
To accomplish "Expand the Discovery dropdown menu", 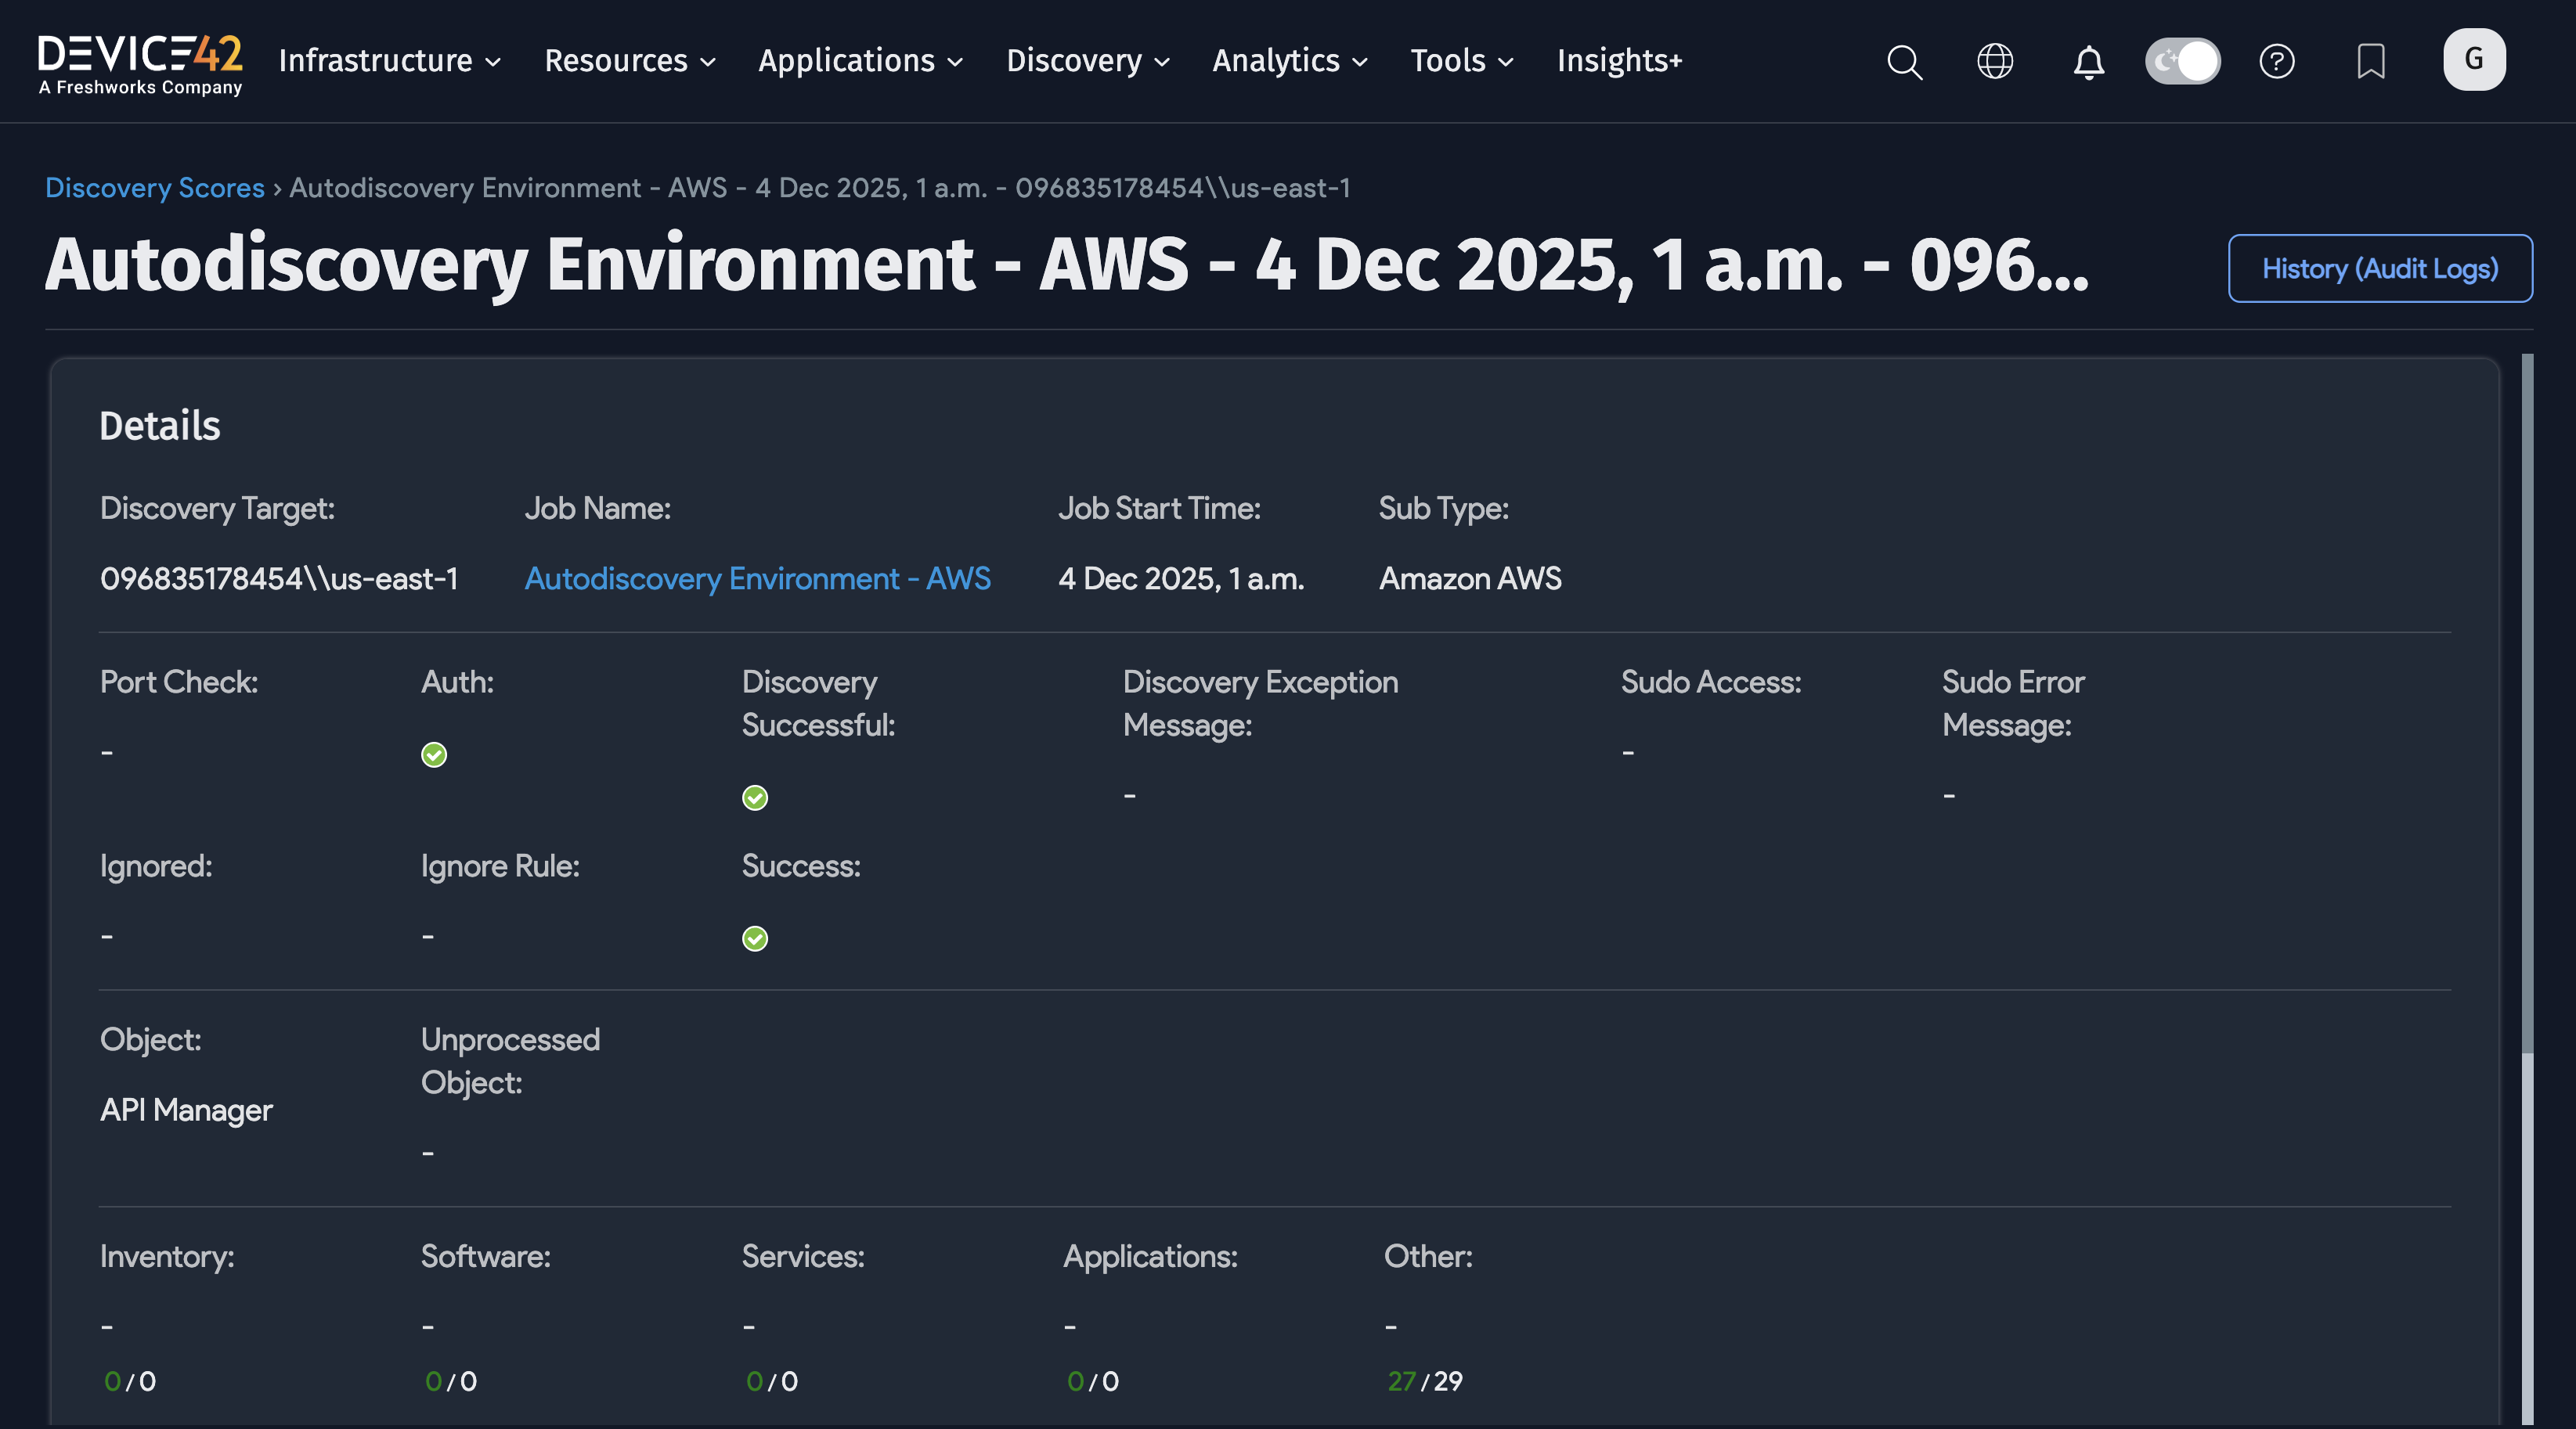I will click(1087, 61).
